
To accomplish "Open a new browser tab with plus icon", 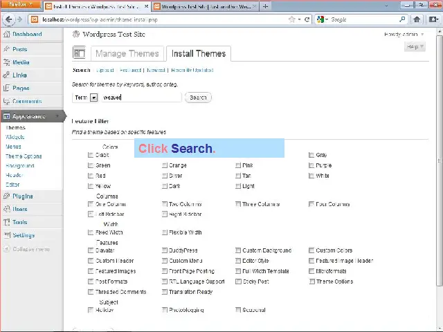I will (265, 6).
